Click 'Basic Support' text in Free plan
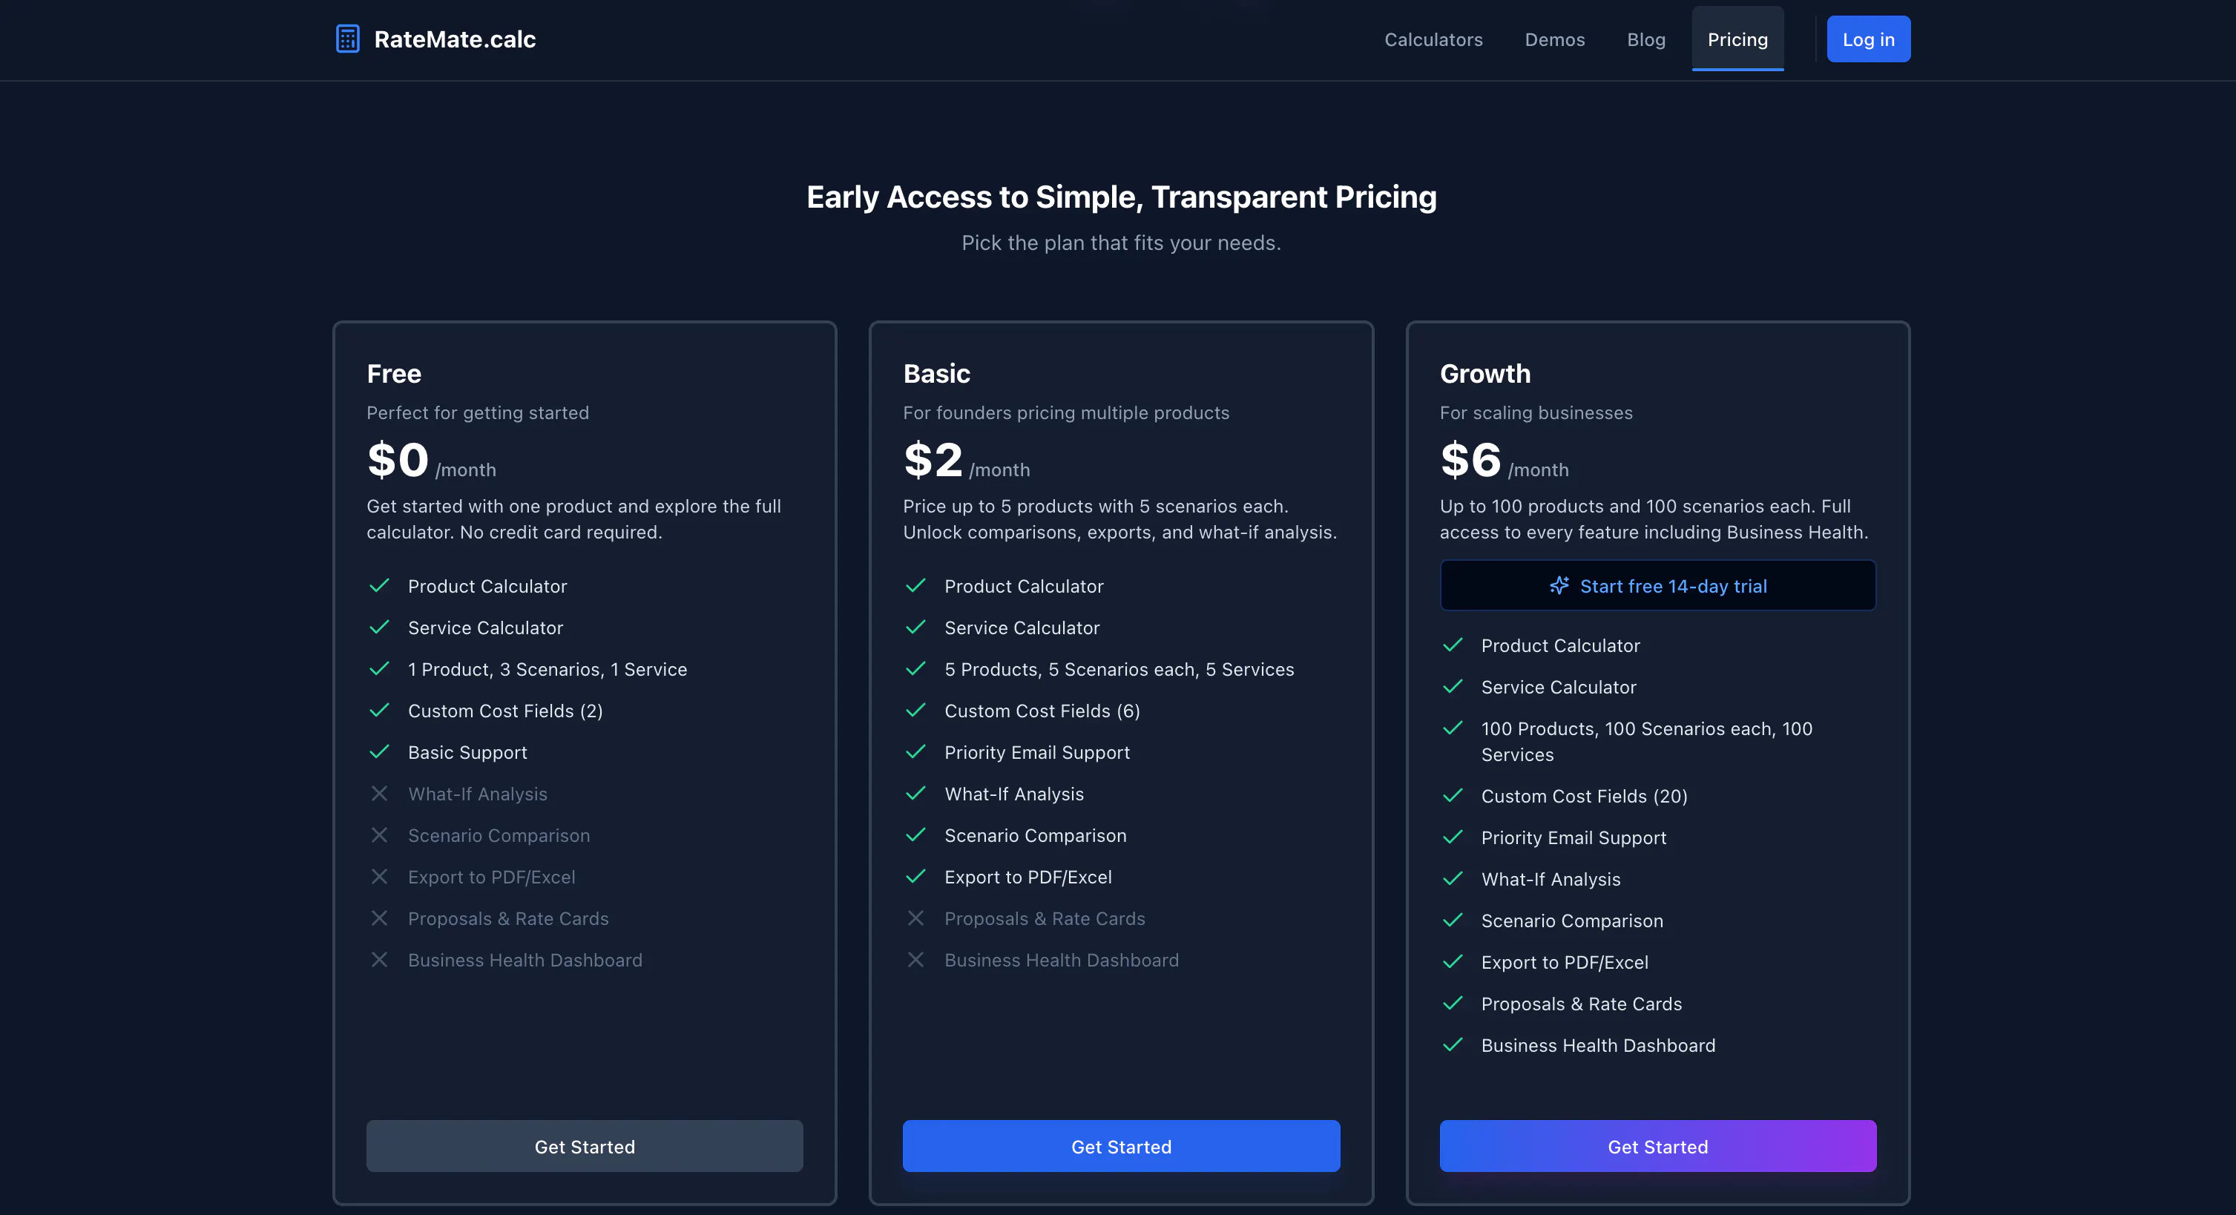The width and height of the screenshot is (2236, 1215). [x=468, y=752]
